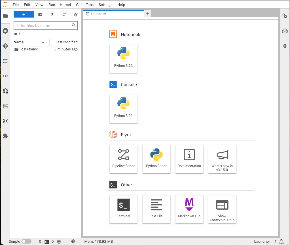Image resolution: width=290 pixels, height=245 pixels.
Task: Click the Filter files by name field
Action: [x=43, y=25]
